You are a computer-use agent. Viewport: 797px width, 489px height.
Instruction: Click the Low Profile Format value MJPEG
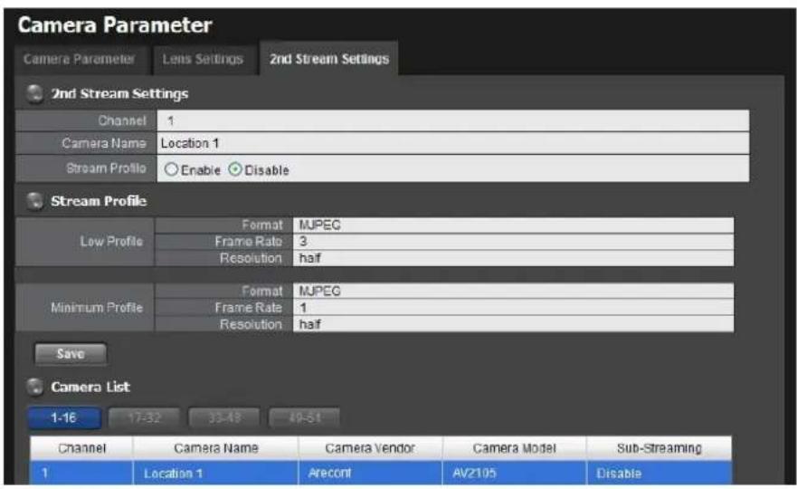coord(513,225)
